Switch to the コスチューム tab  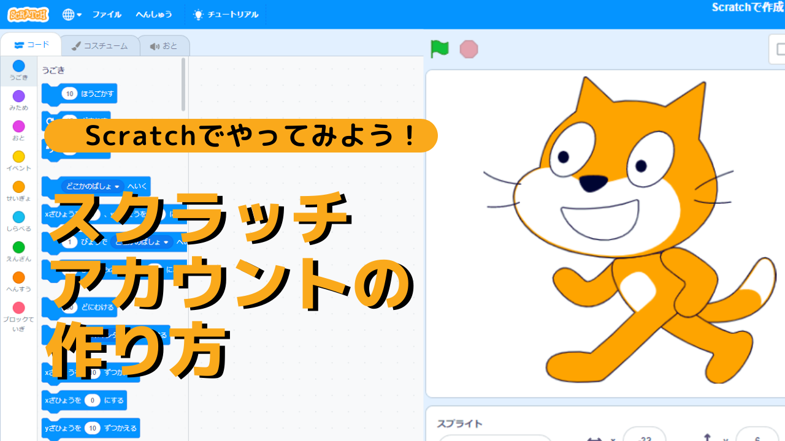click(99, 46)
